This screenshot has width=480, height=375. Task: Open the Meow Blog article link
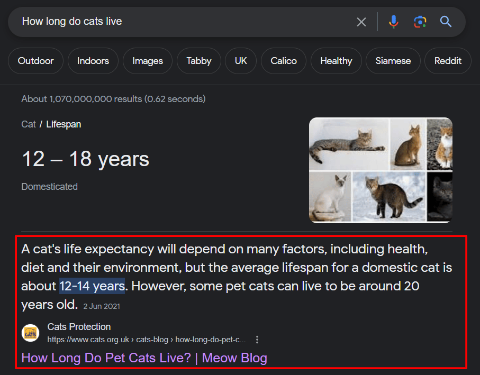(x=144, y=358)
